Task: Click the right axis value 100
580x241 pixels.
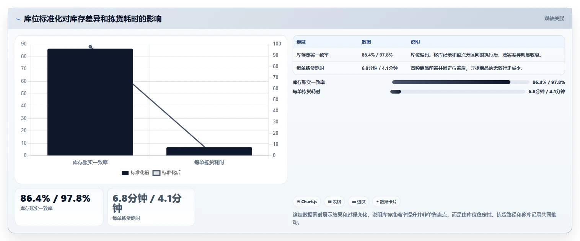Action: point(277,44)
